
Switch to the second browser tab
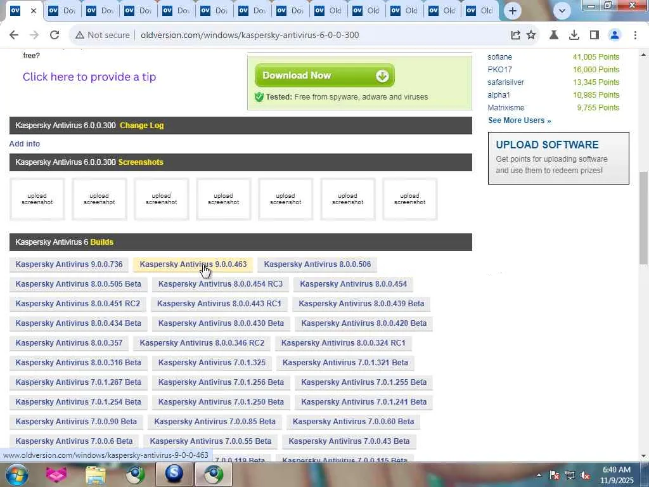62,11
